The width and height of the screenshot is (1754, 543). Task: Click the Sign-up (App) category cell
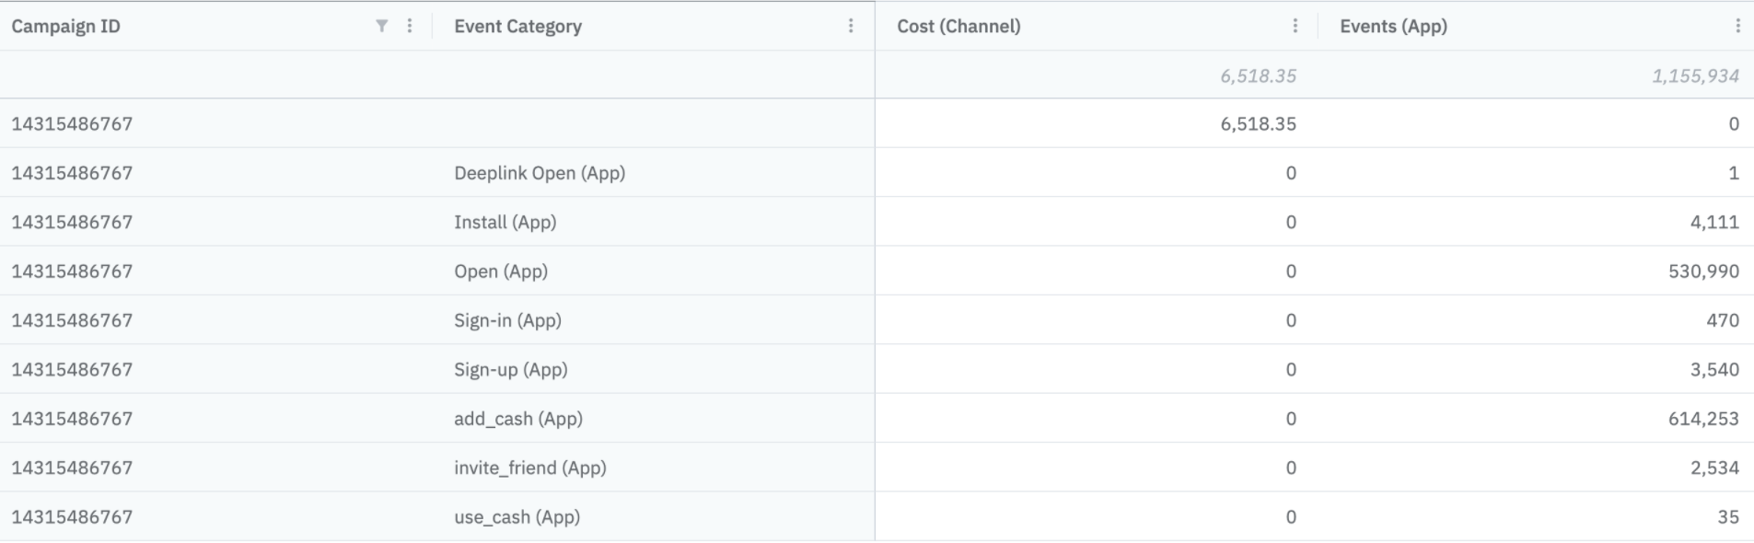tap(510, 369)
